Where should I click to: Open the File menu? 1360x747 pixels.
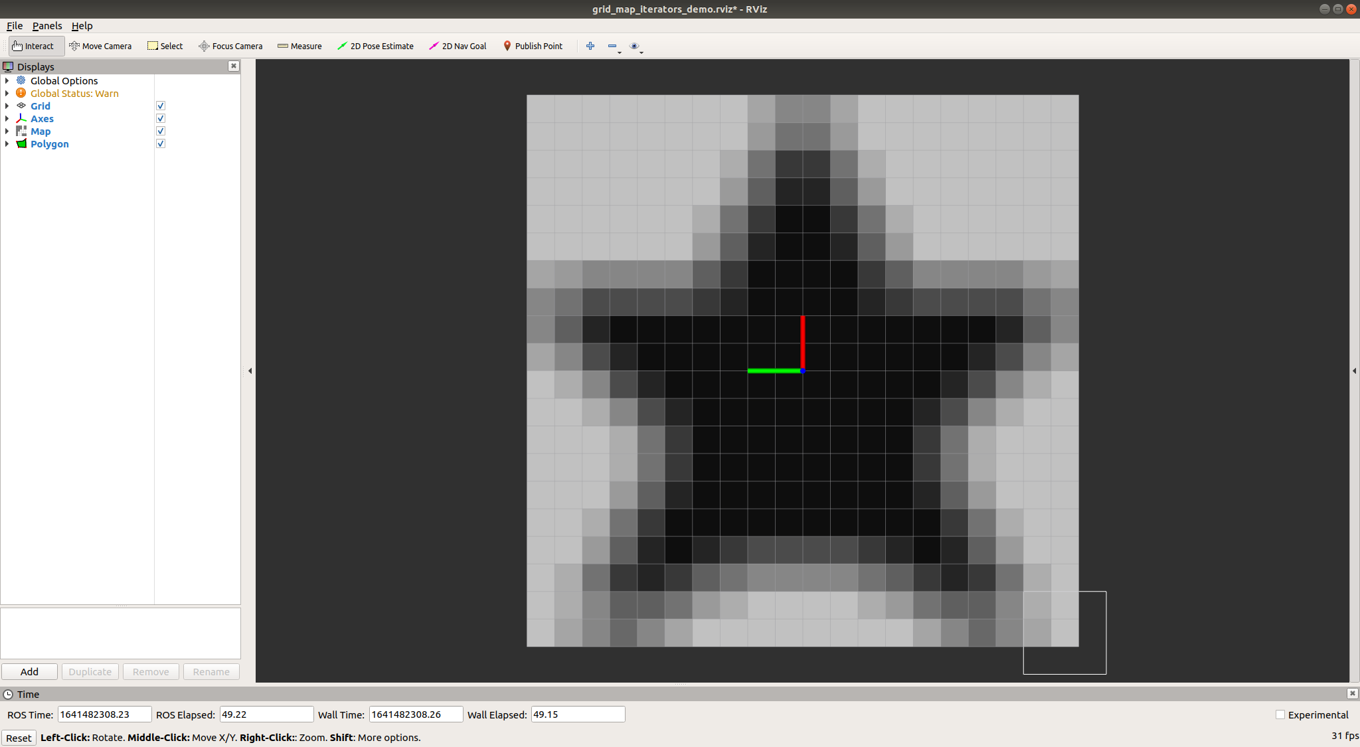click(x=14, y=26)
